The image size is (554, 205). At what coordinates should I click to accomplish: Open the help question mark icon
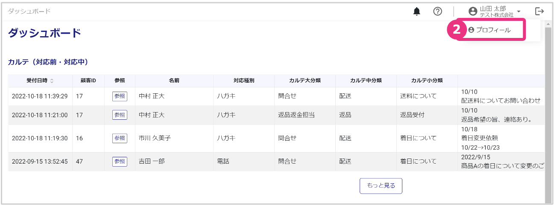coord(437,12)
